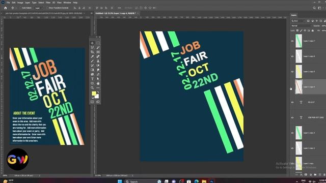Select the Magic Wand selection tool
This screenshot has height=183, width=326.
pos(98,47)
